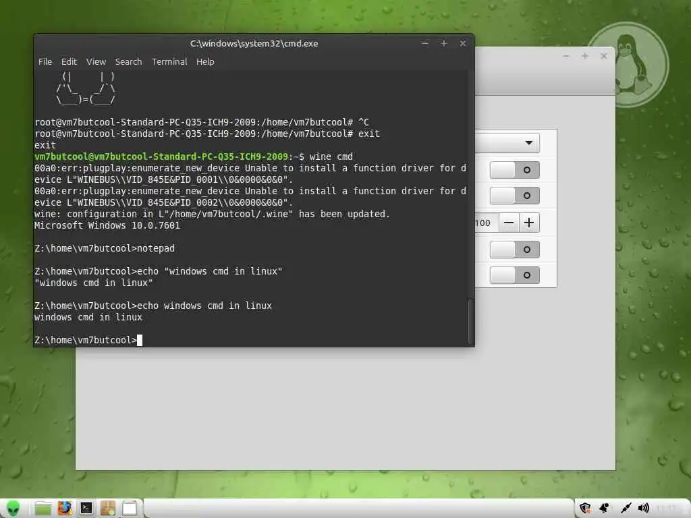Click the unquoted output 'windows cmd in linux'
Image resolution: width=691 pixels, height=518 pixels.
pos(88,317)
